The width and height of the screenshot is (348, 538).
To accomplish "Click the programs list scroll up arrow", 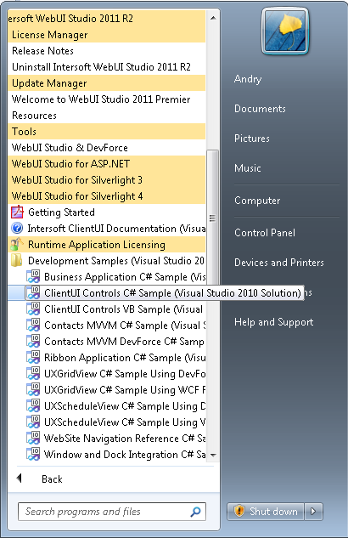I will click(x=213, y=18).
